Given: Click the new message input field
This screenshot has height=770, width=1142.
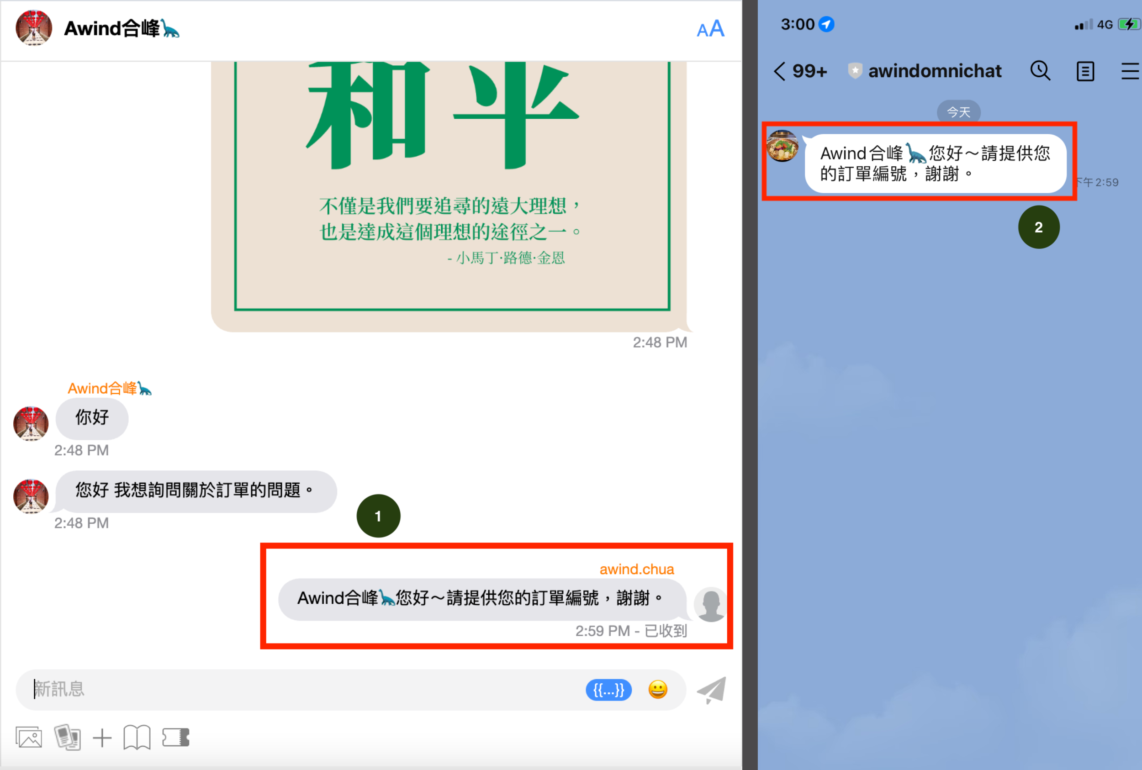Looking at the screenshot, I should 295,690.
